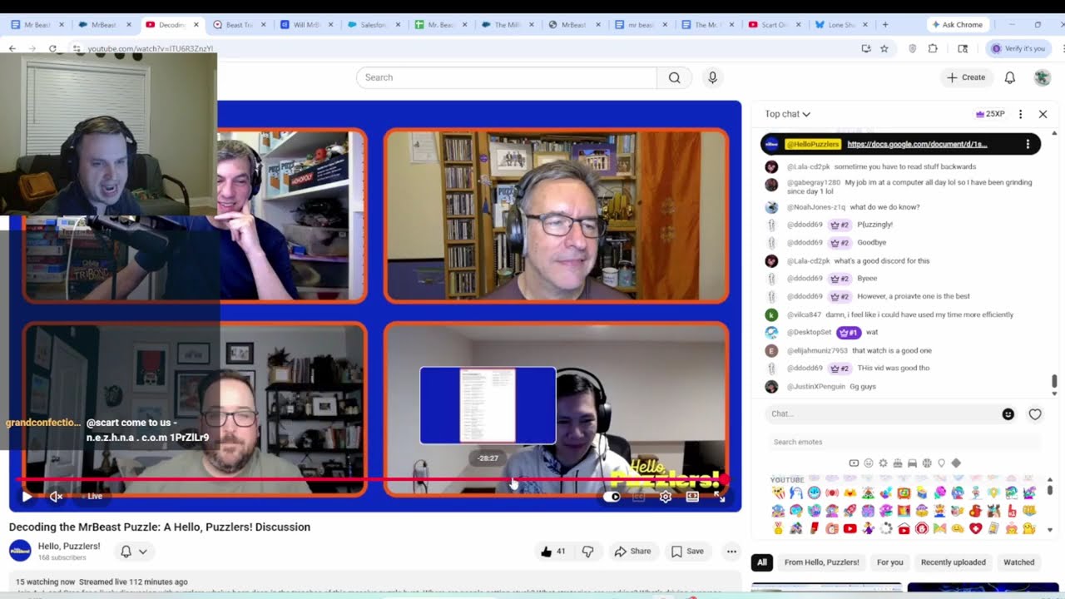
Task: Click the Verify it's you profile chip
Action: coord(1018,48)
